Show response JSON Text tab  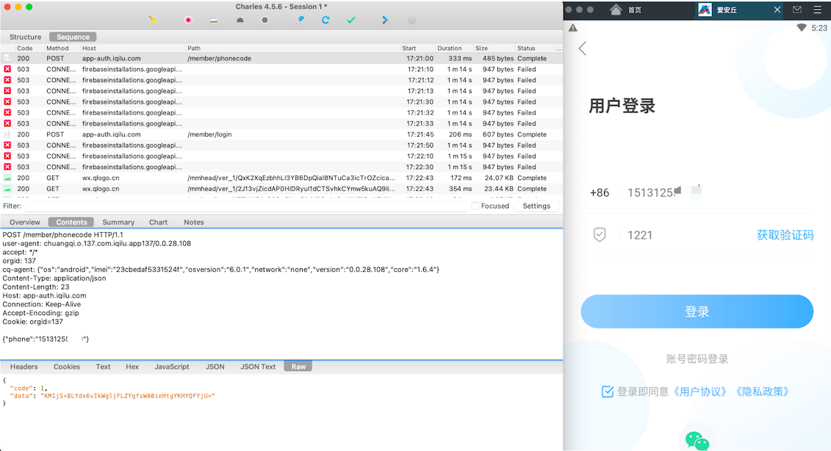click(258, 367)
